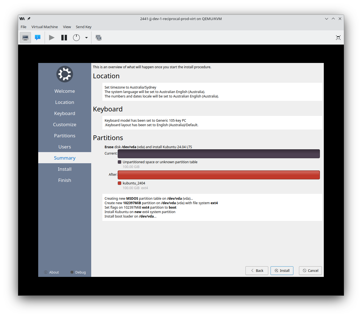
Task: Pause the virtual machine
Action: click(64, 38)
